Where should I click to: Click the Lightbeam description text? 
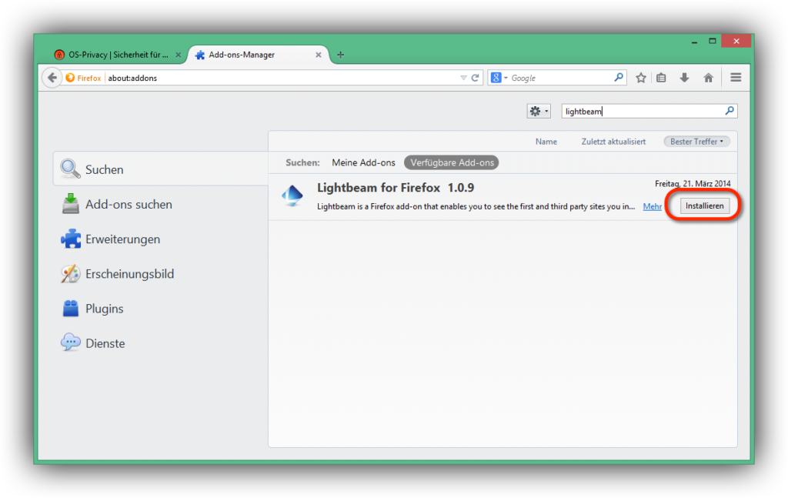[476, 206]
